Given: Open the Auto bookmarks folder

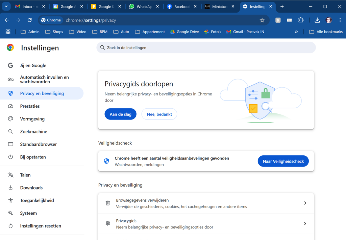Looking at the screenshot, I should (x=121, y=32).
